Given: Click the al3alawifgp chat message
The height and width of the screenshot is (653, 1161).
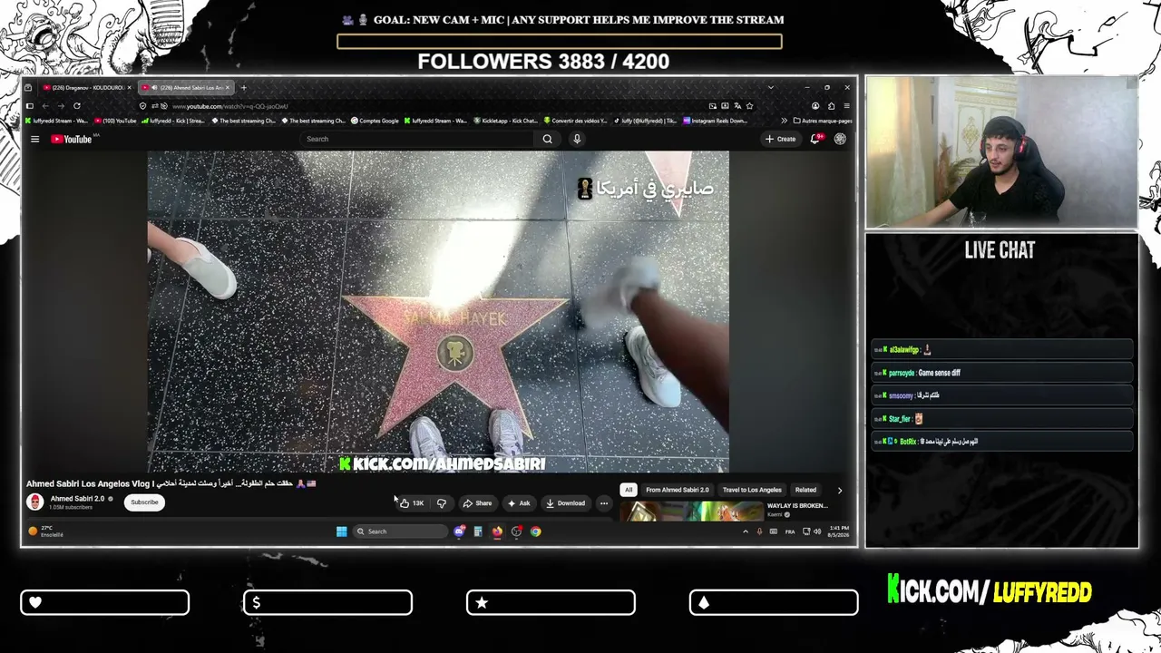Looking at the screenshot, I should [x=1002, y=350].
